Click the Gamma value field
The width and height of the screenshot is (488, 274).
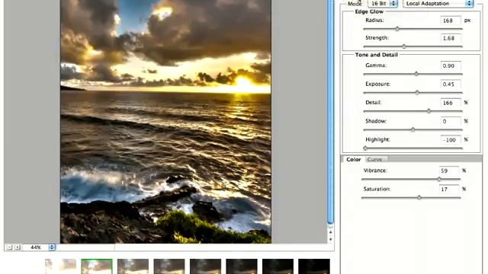point(451,66)
